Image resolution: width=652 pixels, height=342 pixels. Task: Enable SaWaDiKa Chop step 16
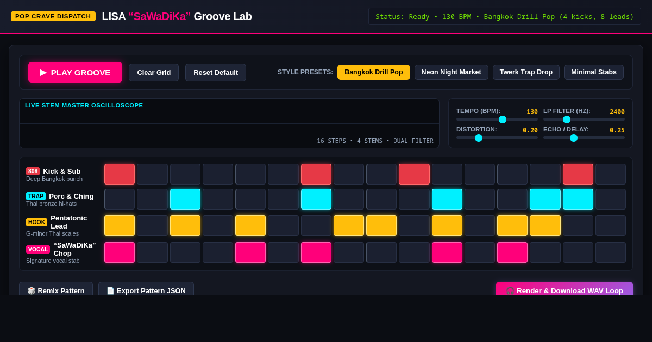coord(611,252)
